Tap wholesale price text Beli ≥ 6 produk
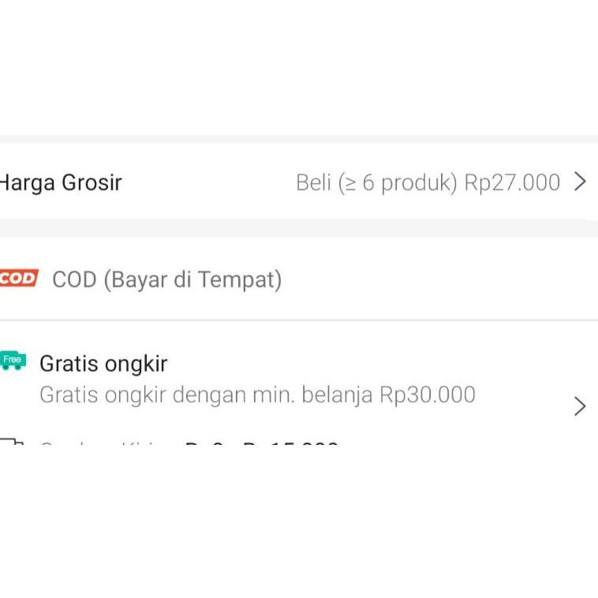The height and width of the screenshot is (598, 598). [376, 183]
